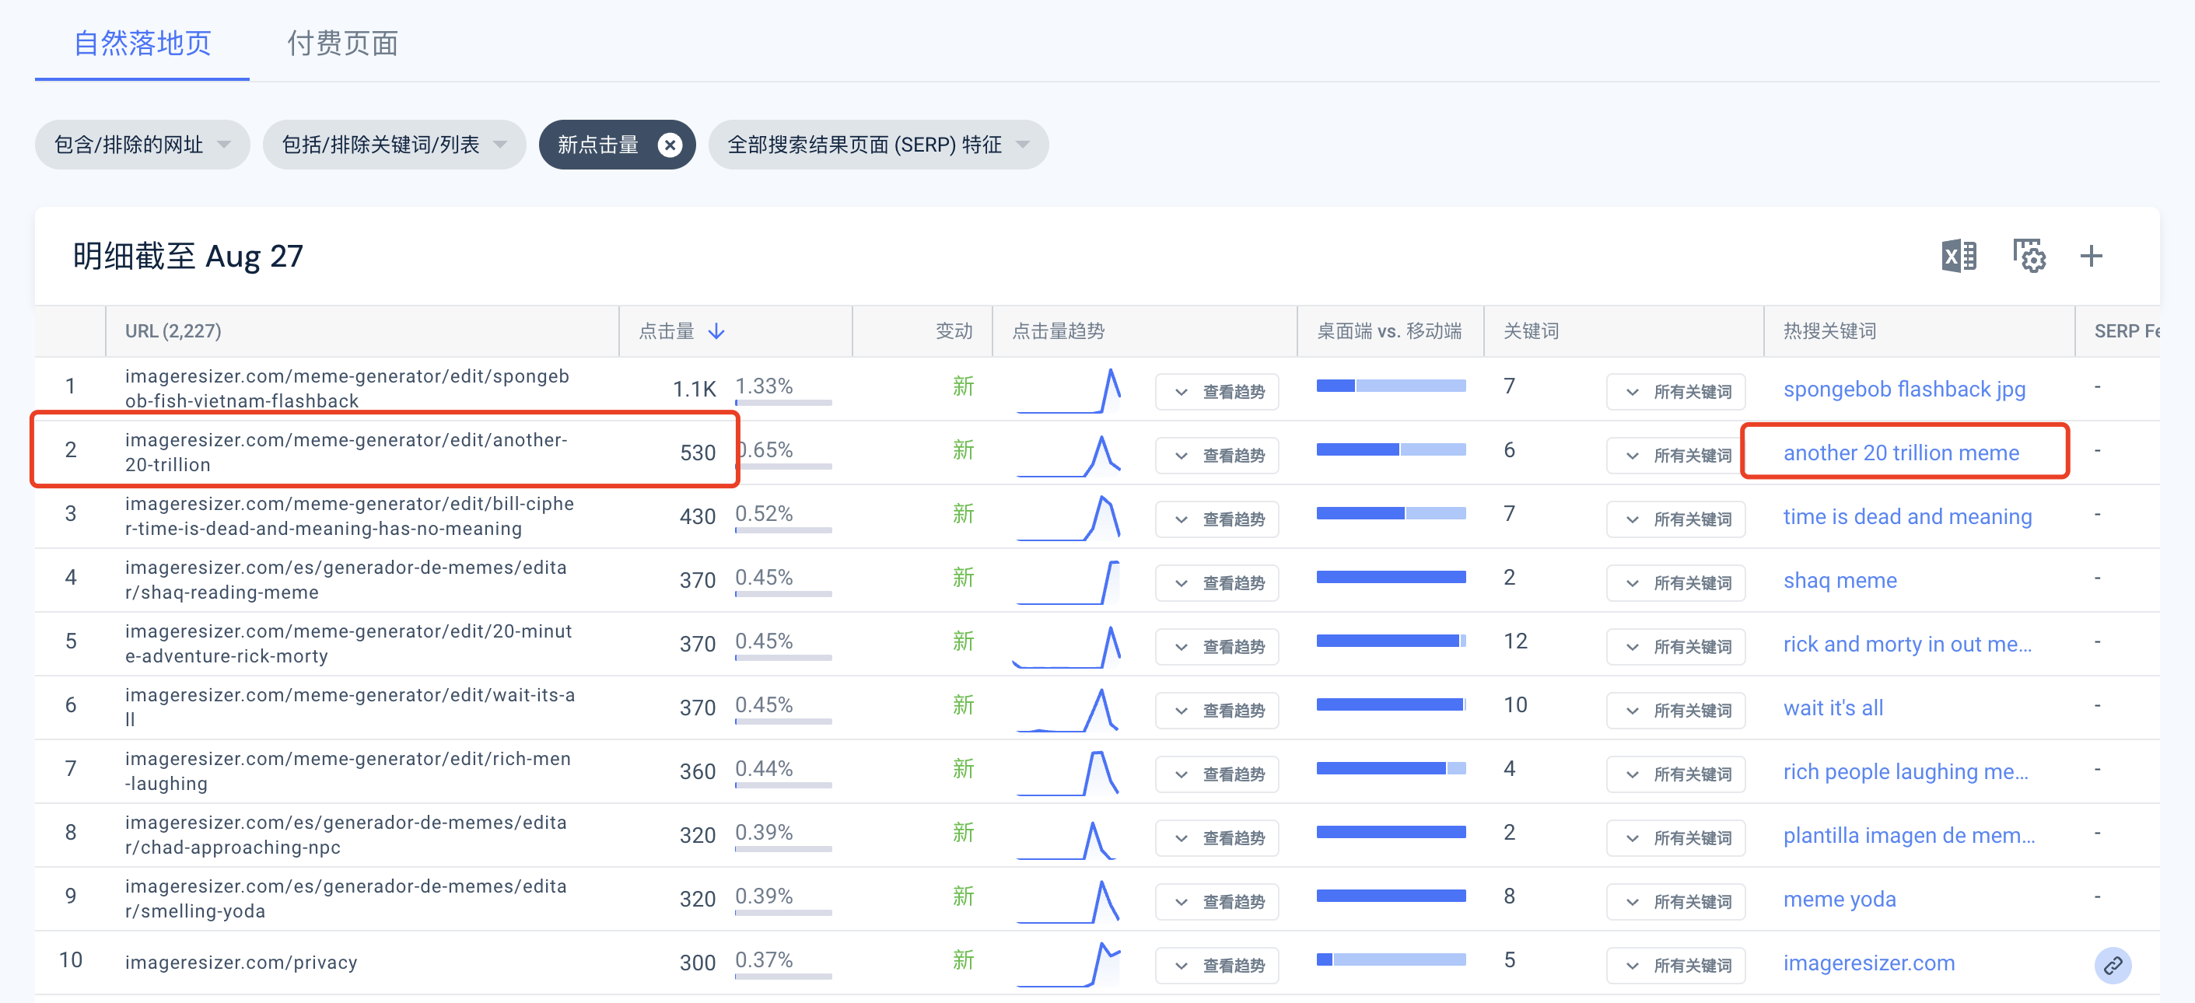
Task: Open keyword link shaq meme
Action: click(1840, 581)
